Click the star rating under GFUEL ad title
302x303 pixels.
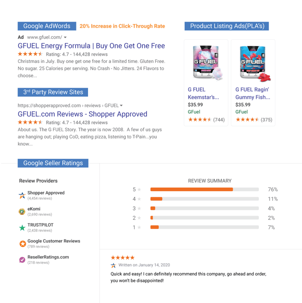pyautogui.click(x=30, y=54)
